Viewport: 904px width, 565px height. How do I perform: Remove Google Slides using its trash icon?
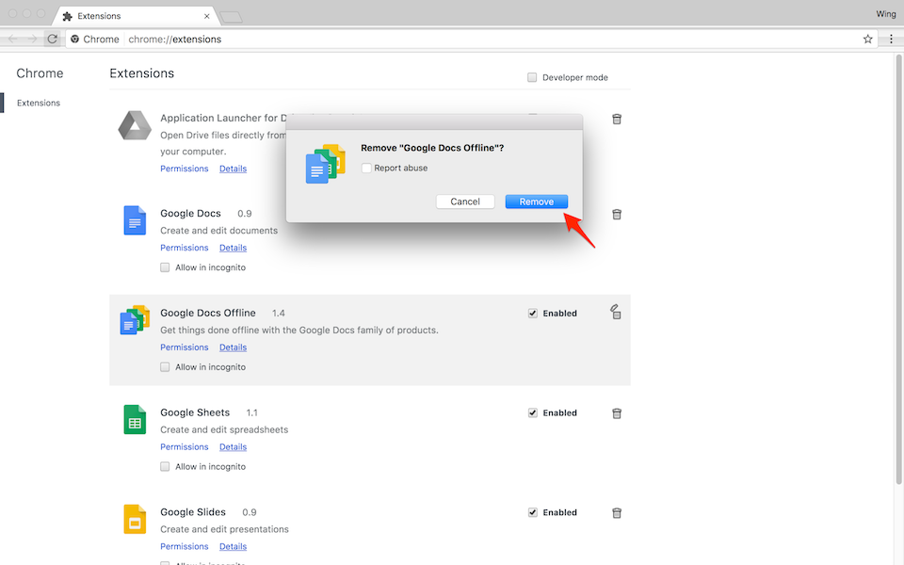click(616, 513)
